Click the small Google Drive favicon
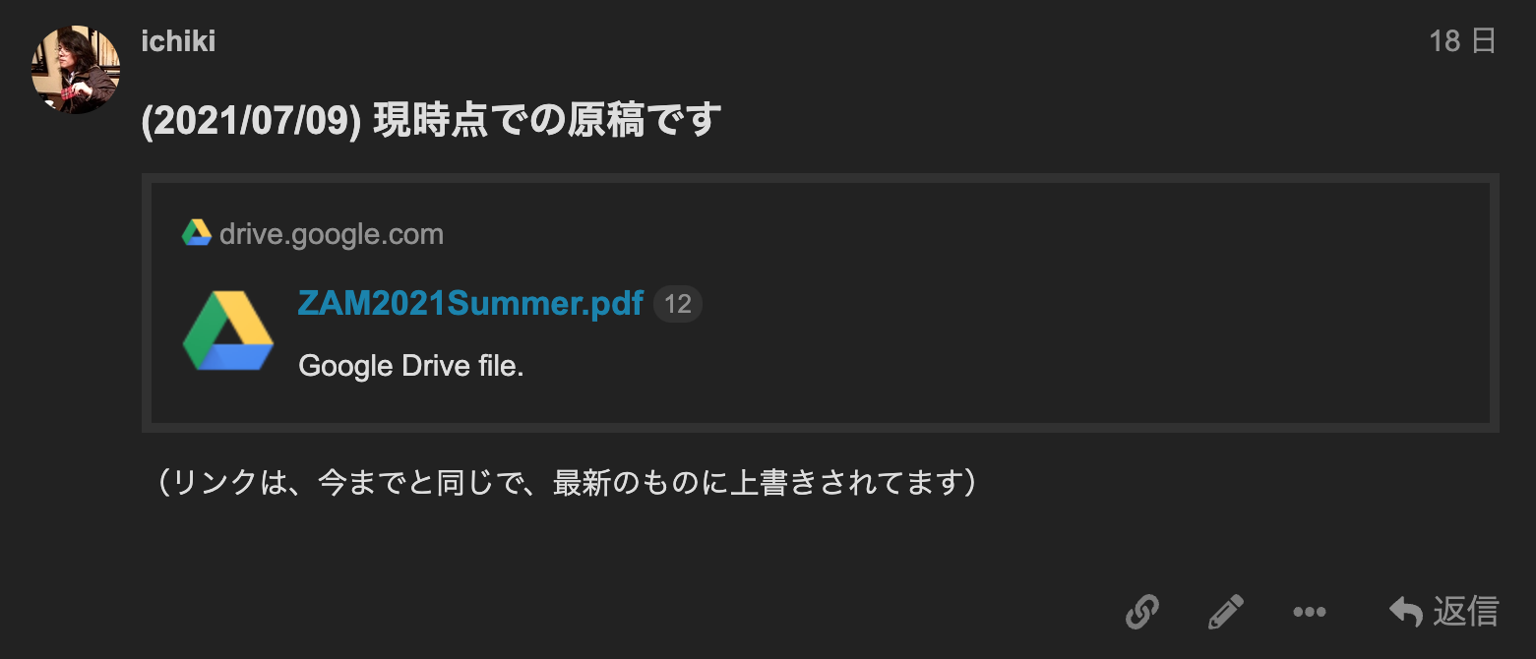 [197, 234]
